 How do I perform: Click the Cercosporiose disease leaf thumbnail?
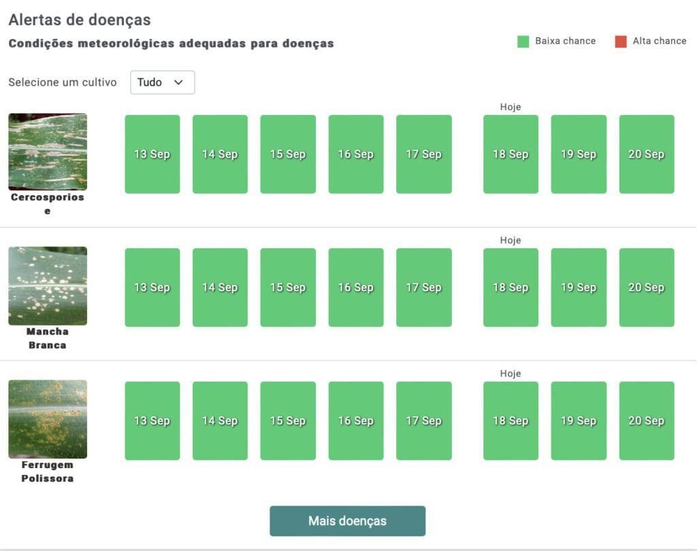coord(48,151)
